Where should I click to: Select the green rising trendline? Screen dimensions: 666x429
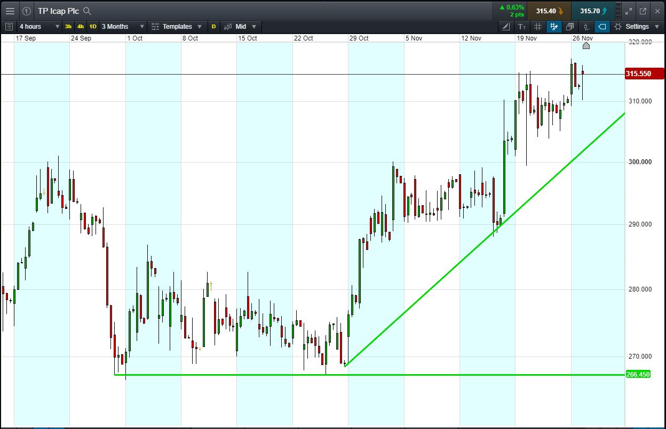pos(485,239)
